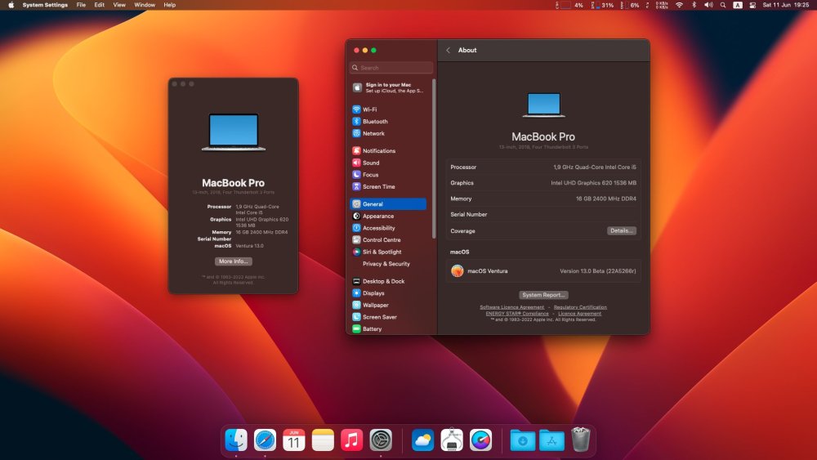Image resolution: width=817 pixels, height=460 pixels.
Task: Click System Settings icon in the Dock
Action: click(x=381, y=440)
